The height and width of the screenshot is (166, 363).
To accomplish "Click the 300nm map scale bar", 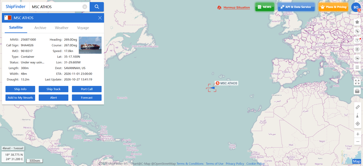I will (x=35, y=161).
